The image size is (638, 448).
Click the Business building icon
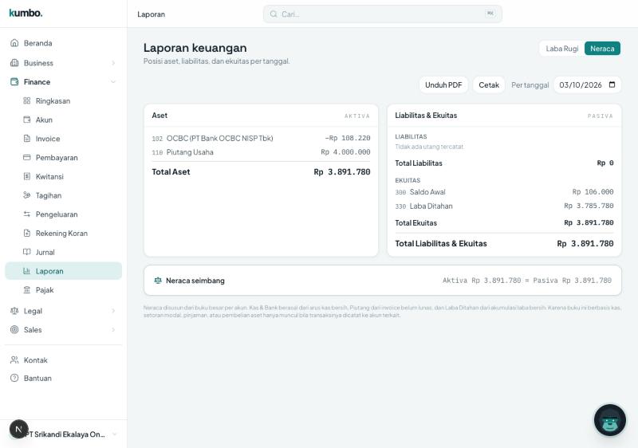pyautogui.click(x=14, y=63)
